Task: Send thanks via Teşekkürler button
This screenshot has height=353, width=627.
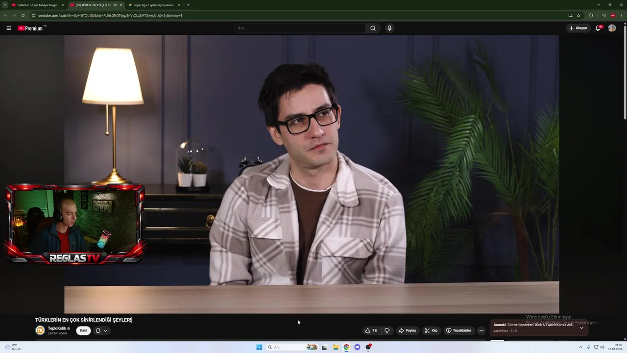Action: point(458,331)
